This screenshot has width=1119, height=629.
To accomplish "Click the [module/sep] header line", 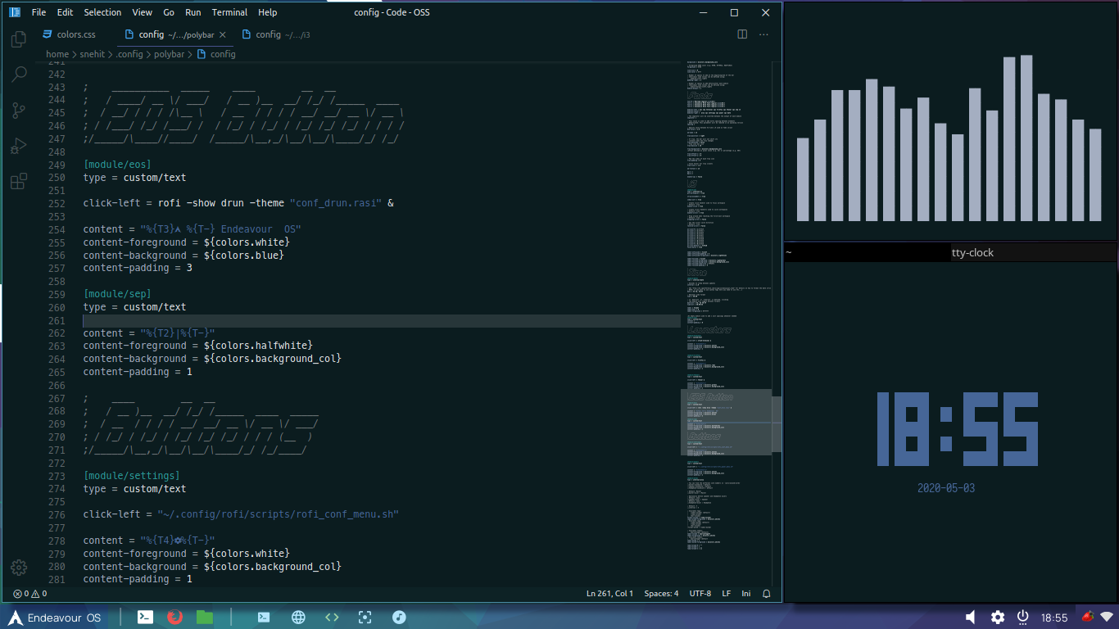I will point(117,294).
